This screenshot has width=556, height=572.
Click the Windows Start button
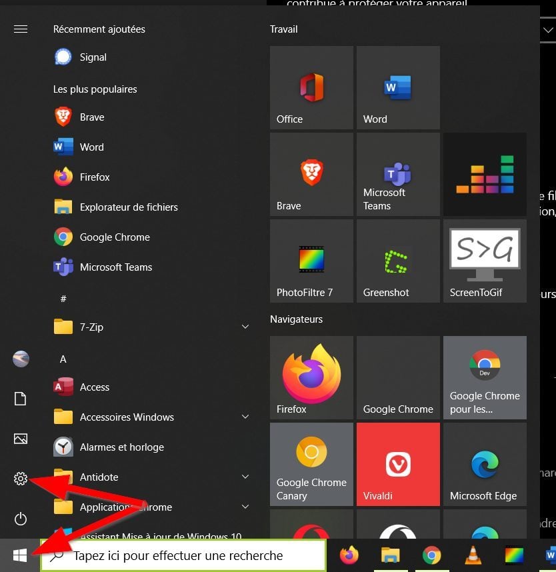pos(20,555)
